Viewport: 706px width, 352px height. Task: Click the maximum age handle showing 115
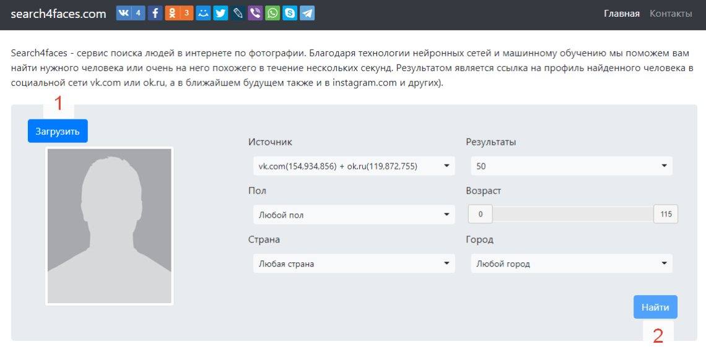666,214
